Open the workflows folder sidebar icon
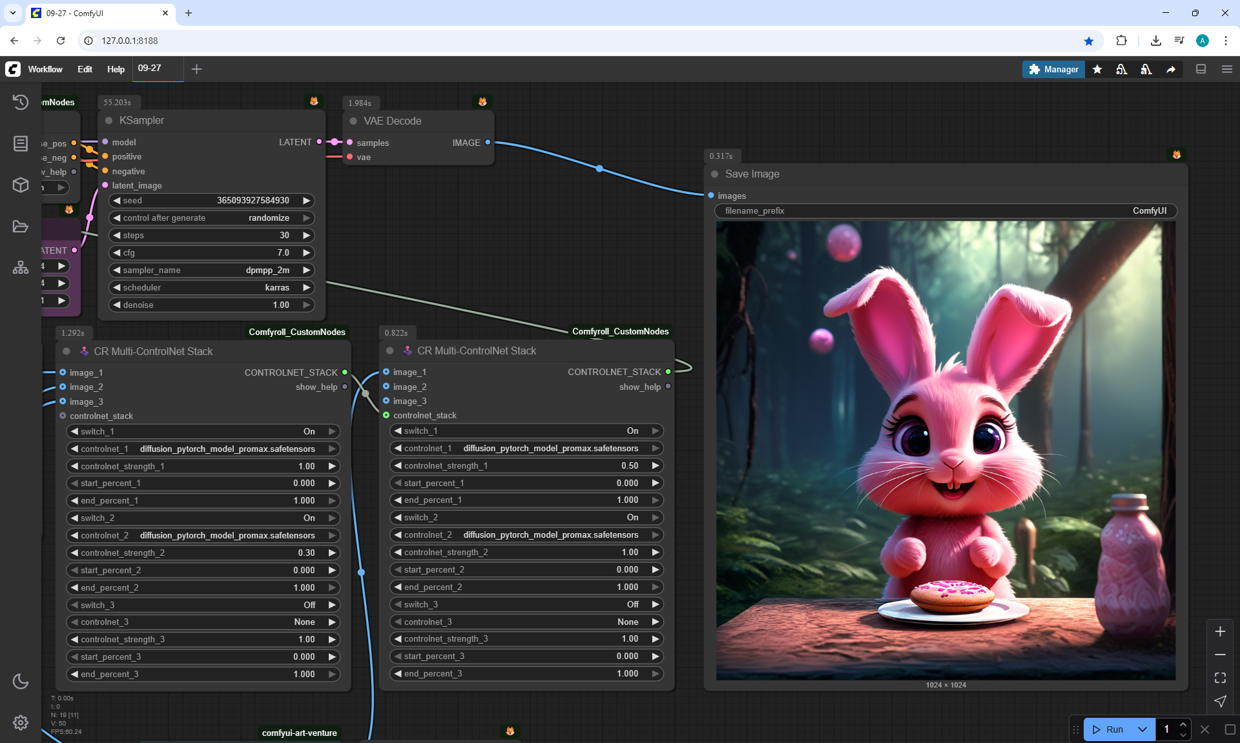1240x743 pixels. tap(21, 227)
